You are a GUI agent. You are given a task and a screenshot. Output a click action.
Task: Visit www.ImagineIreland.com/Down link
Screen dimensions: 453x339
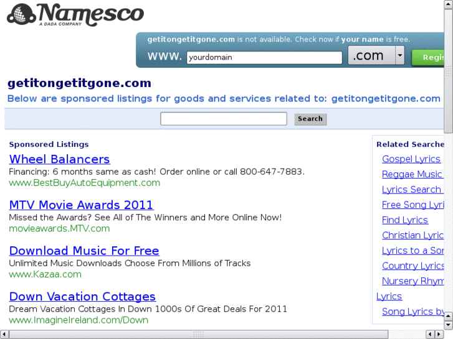pos(79,320)
